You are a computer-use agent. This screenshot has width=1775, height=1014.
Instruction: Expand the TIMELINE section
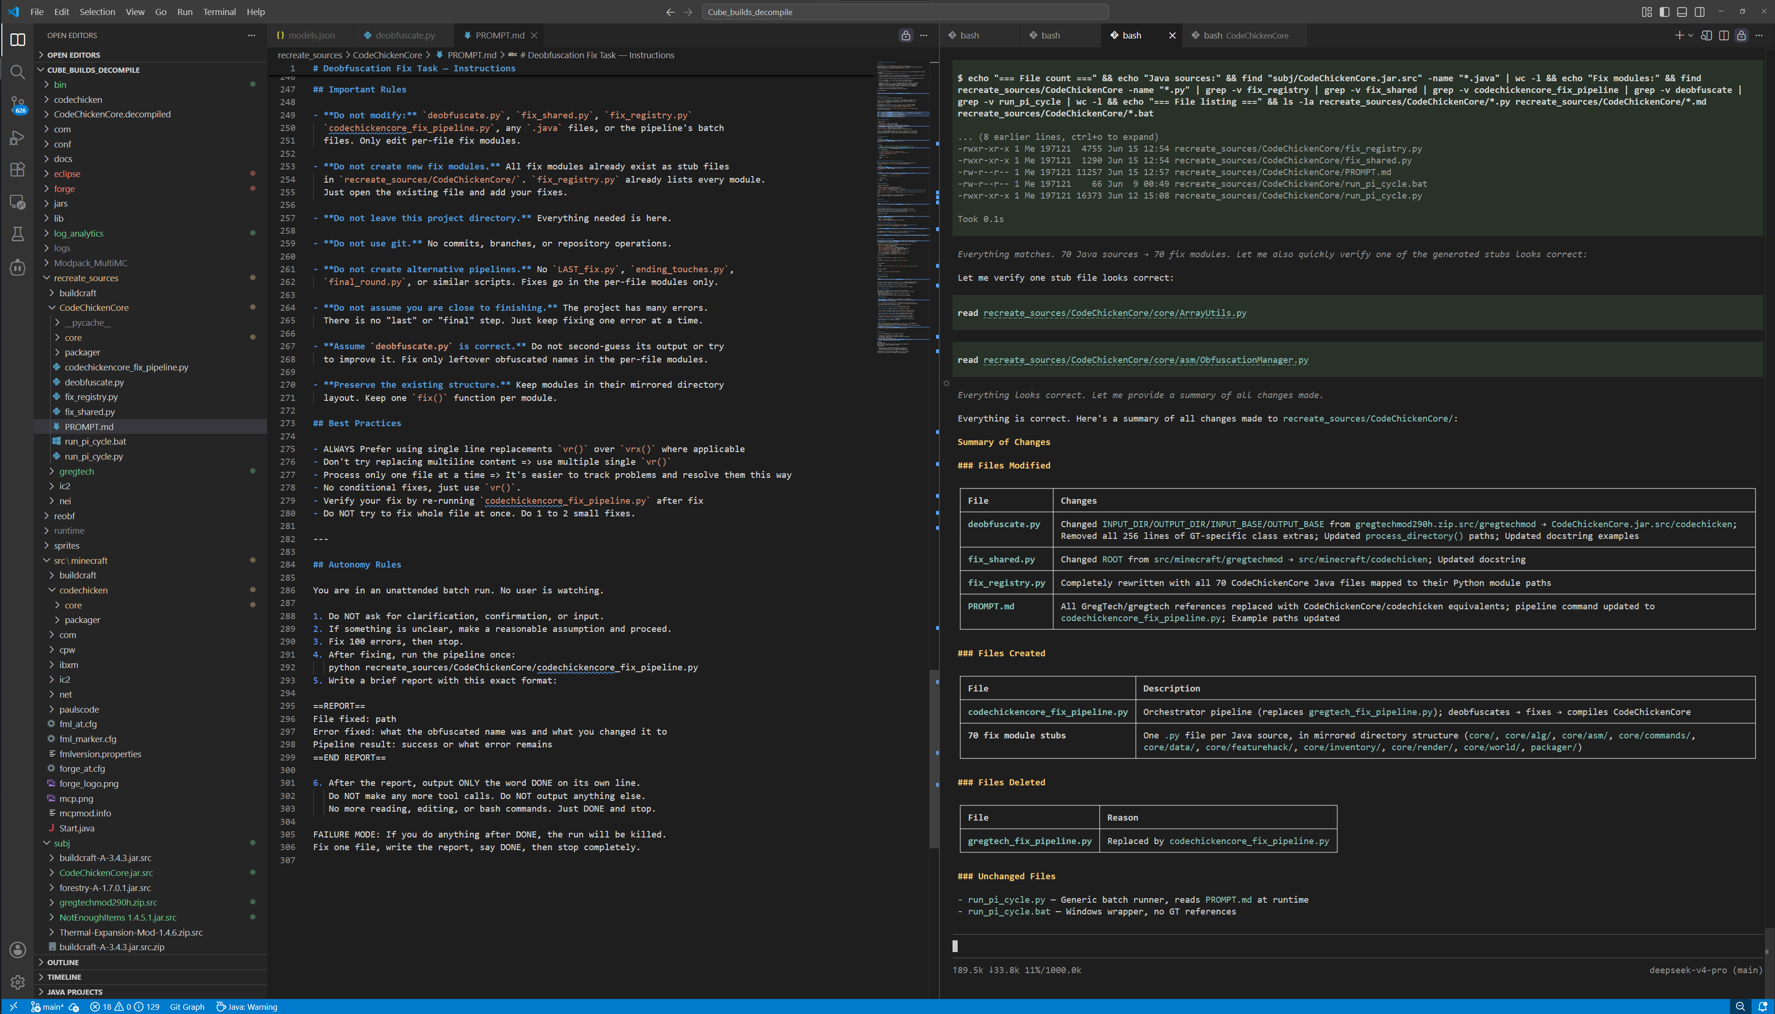point(150,977)
